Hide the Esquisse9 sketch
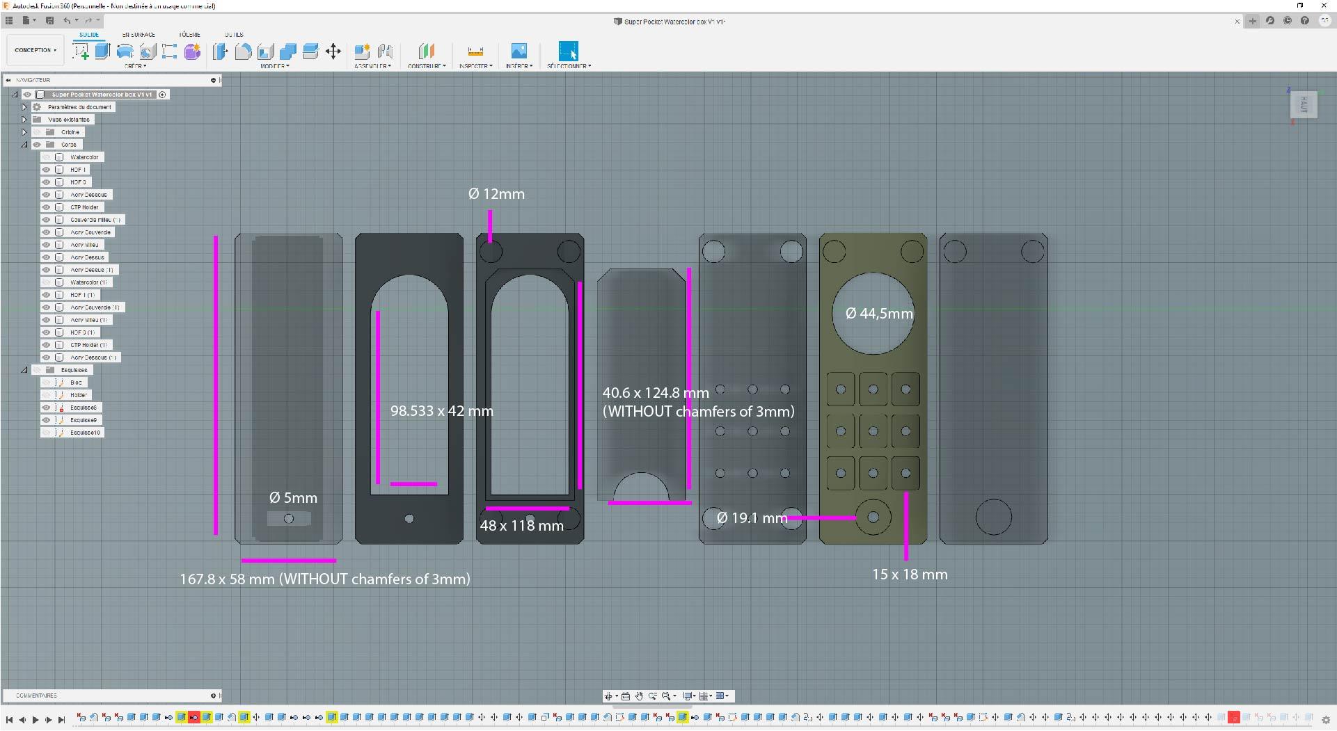 pyautogui.click(x=47, y=420)
